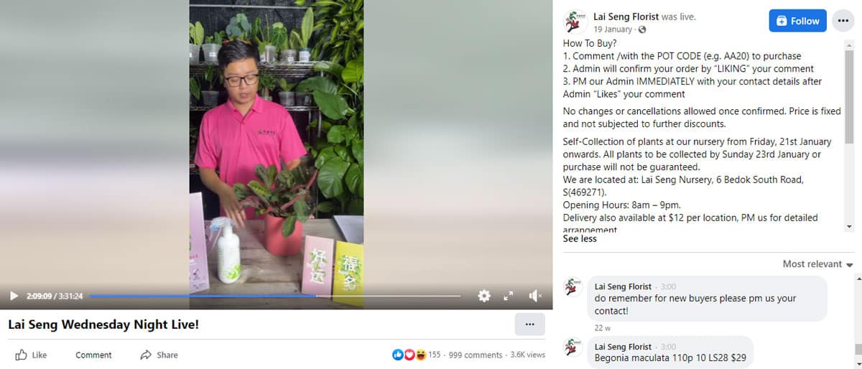Expand video to fullscreen
The width and height of the screenshot is (862, 369).
click(509, 296)
